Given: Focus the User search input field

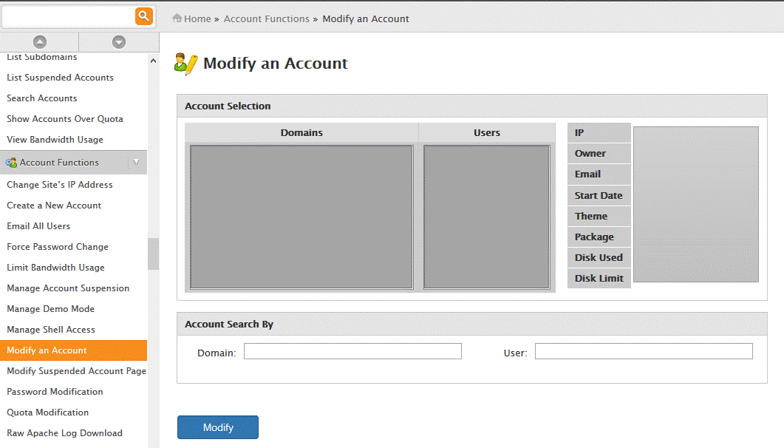Looking at the screenshot, I should [x=643, y=351].
